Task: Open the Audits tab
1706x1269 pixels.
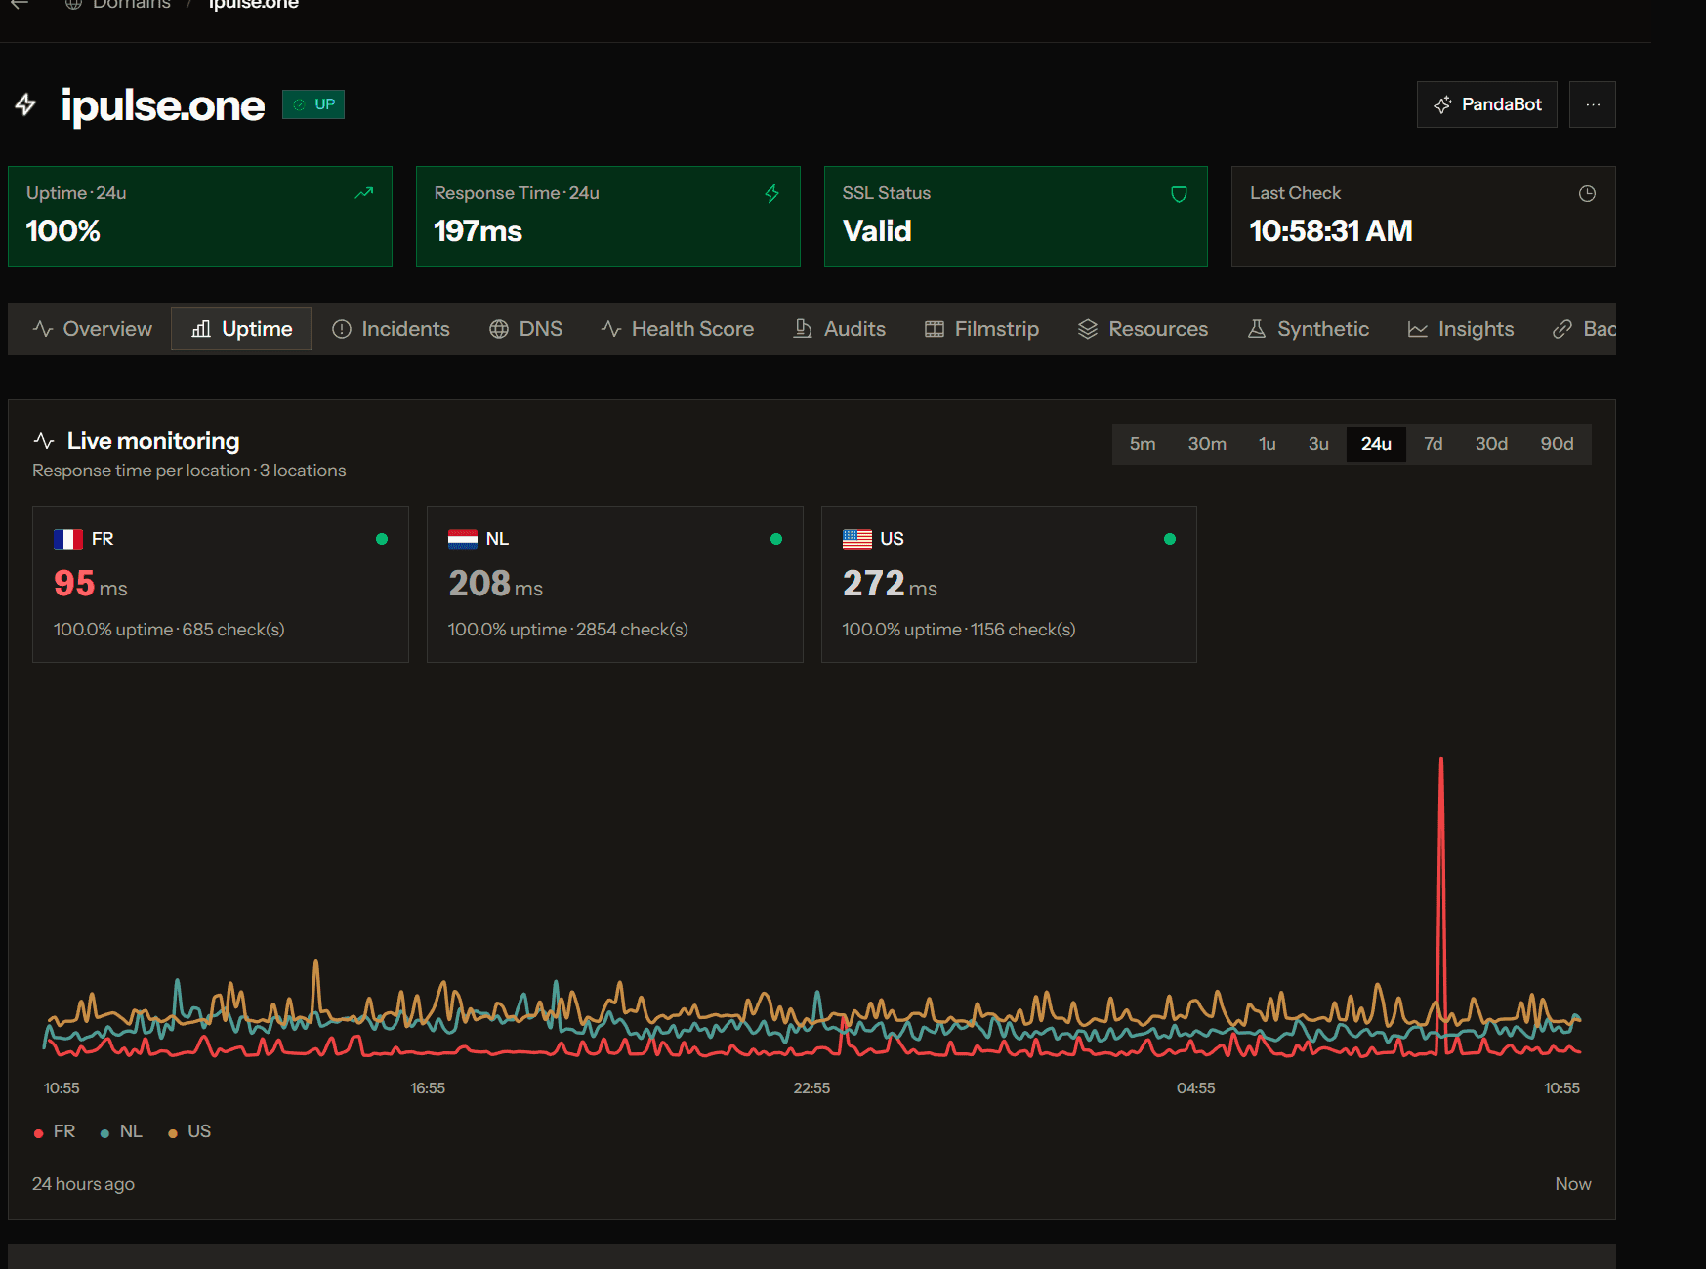Action: tap(840, 329)
